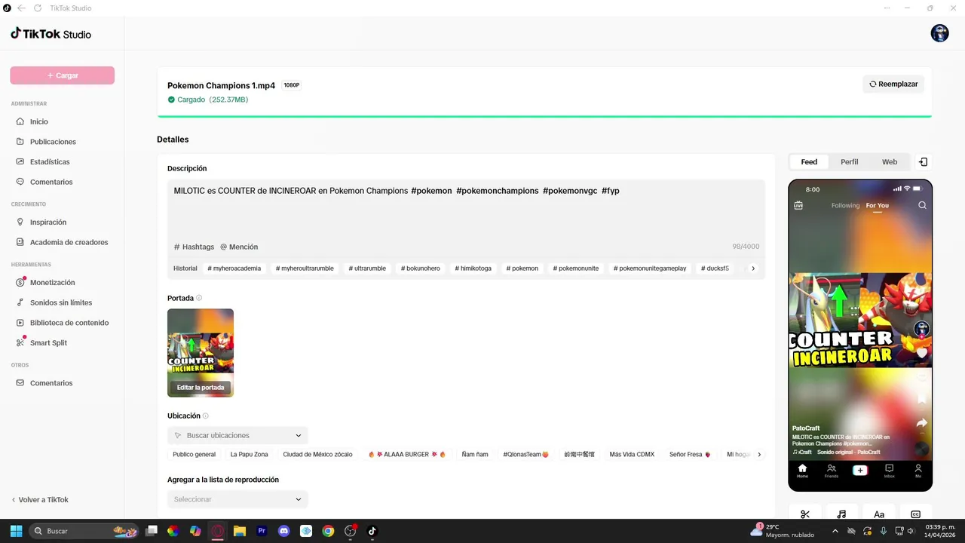The image size is (965, 543).
Task: Click the browser reload icon
Action: 38,8
